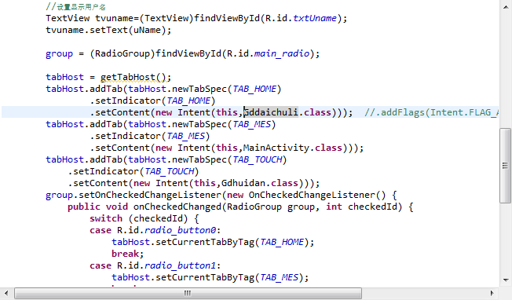Viewport: 512px width, 300px height.
Task: Click the selected Gddaichuli class name
Action: (x=271, y=112)
